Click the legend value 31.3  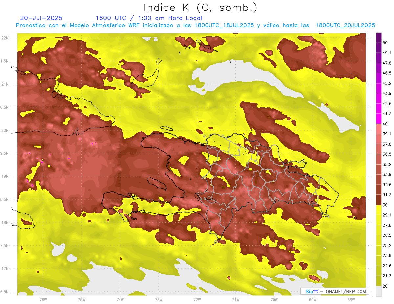tap(387, 195)
